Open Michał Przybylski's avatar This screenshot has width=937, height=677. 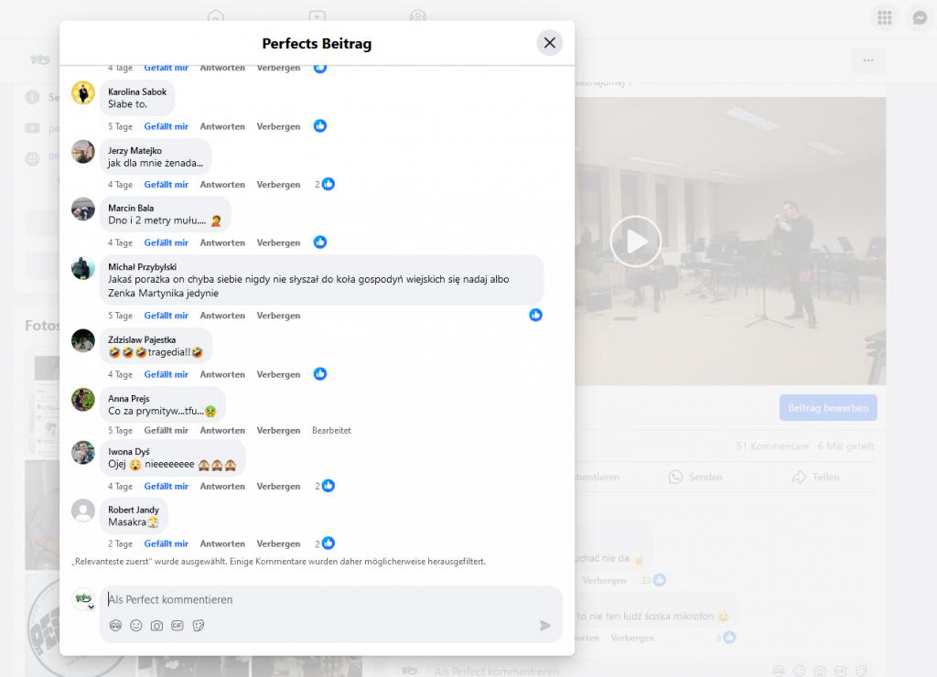tap(83, 268)
